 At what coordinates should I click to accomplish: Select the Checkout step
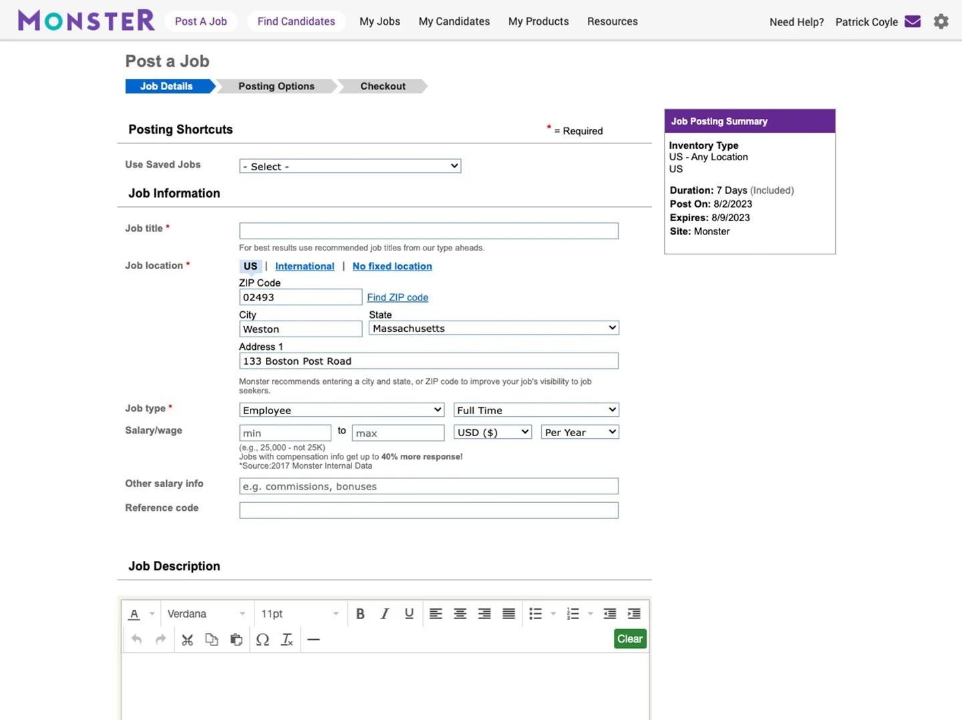383,86
